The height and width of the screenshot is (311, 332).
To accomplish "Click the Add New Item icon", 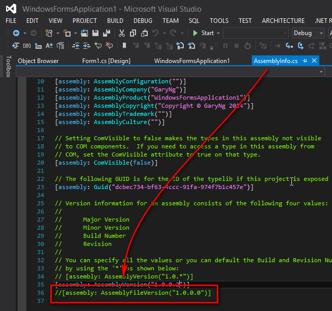I will click(67, 33).
